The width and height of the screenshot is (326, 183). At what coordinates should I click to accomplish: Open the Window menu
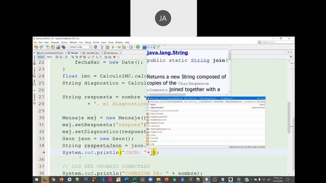coord(119,42)
